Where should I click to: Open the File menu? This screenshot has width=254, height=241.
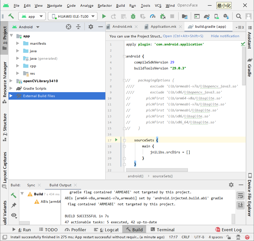(x=16, y=5)
